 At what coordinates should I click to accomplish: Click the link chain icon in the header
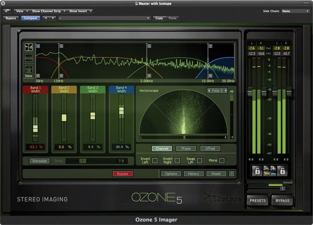coord(7,11)
